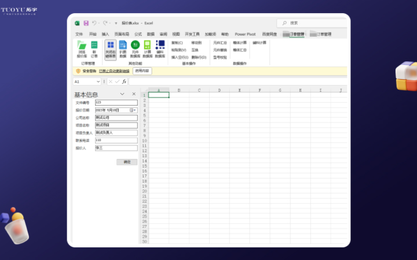Click the 启用内容 enable content button
The width and height of the screenshot is (417, 260).
pos(142,71)
